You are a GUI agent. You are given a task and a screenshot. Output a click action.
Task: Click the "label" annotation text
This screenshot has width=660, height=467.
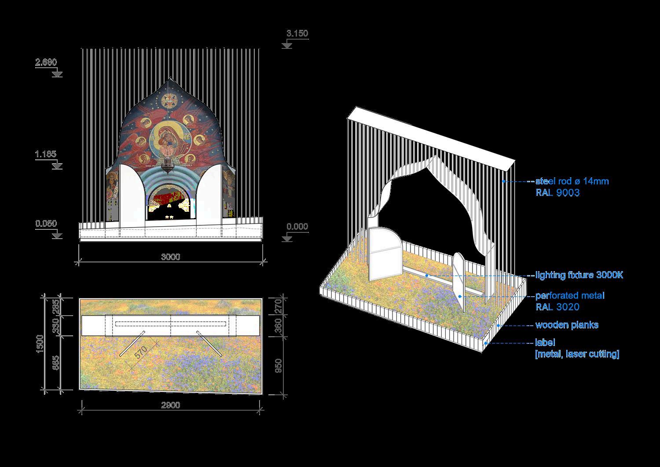tap(545, 342)
